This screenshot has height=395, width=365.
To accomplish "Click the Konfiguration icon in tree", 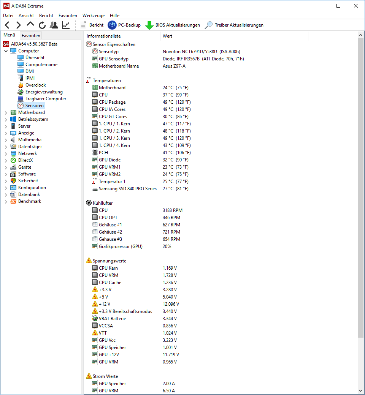I will pyautogui.click(x=13, y=187).
